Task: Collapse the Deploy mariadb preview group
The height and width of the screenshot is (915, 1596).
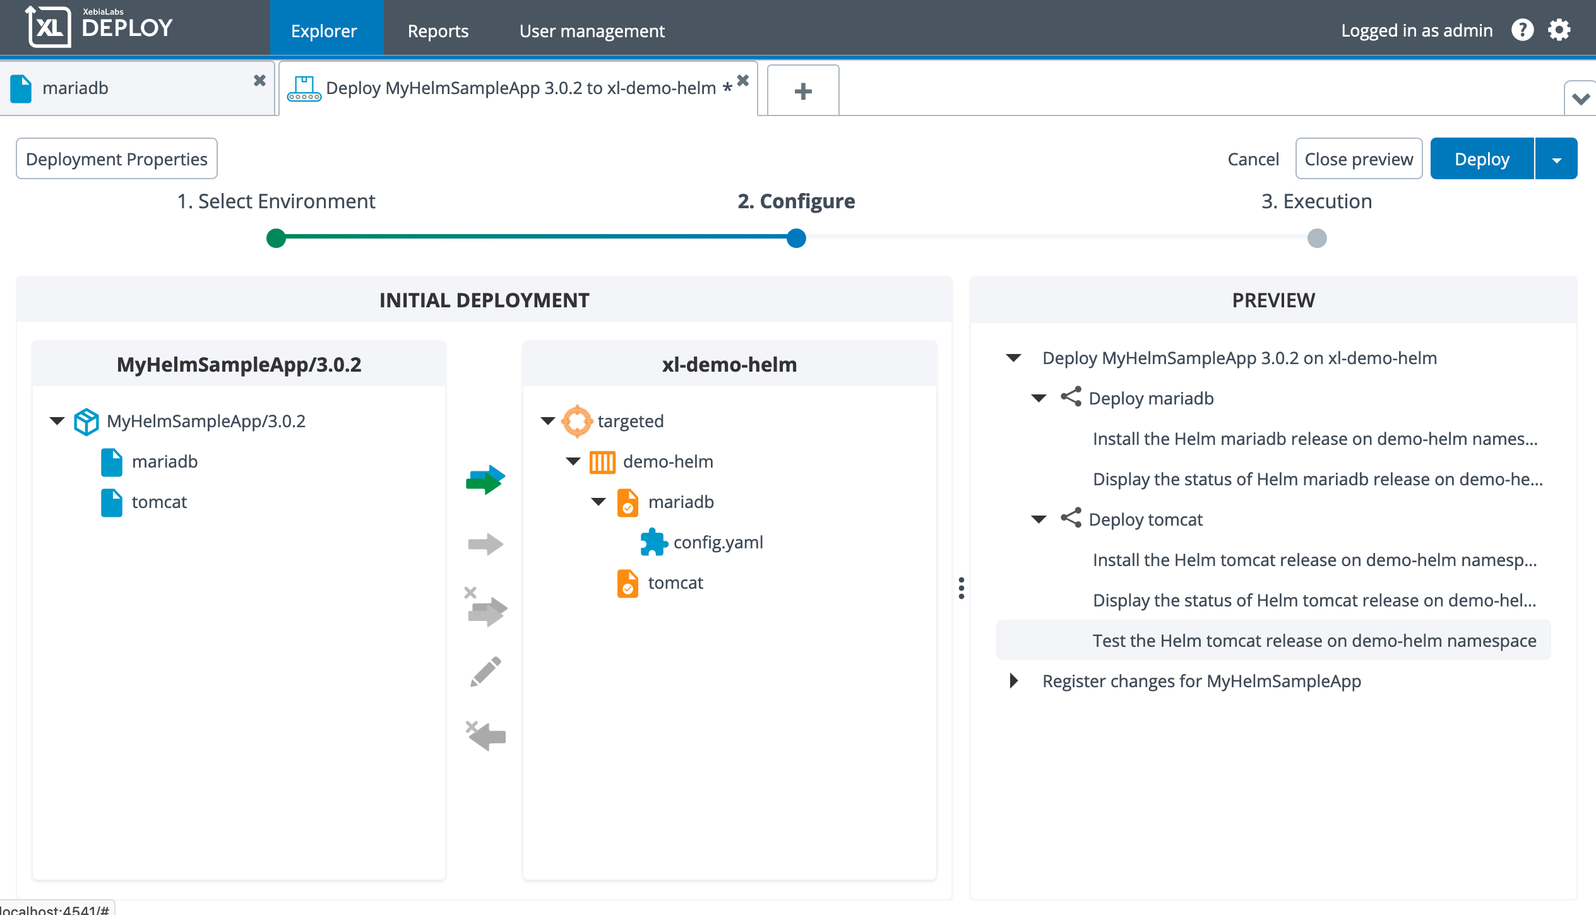Action: [x=1039, y=398]
